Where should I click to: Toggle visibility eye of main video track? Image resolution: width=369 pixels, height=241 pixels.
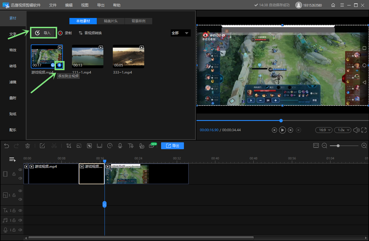coord(20,170)
